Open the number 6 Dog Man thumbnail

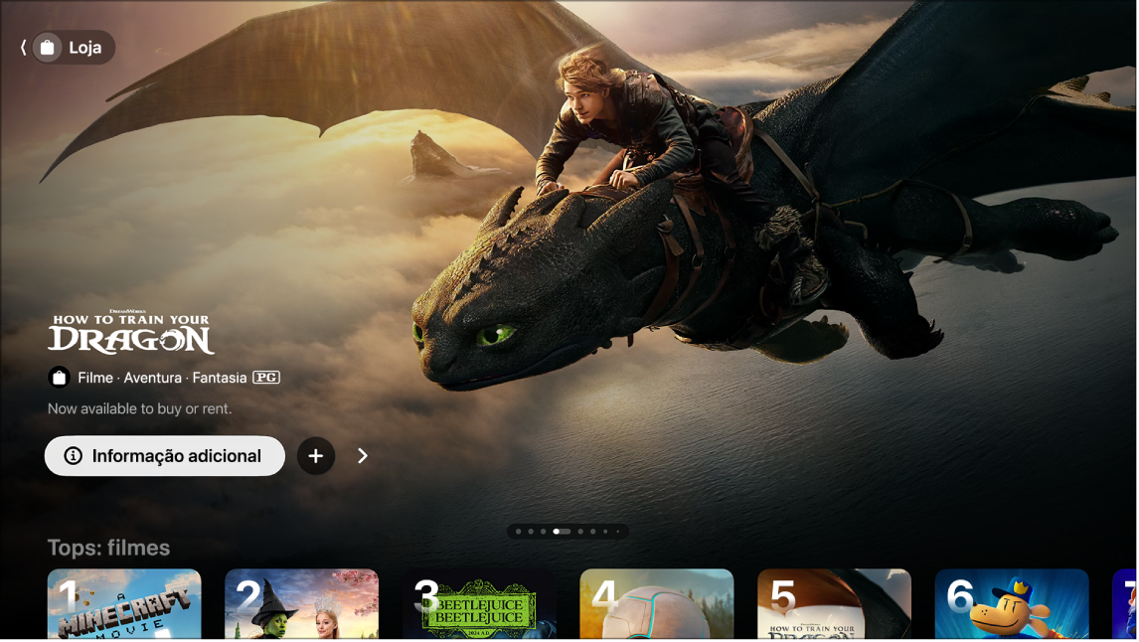click(1012, 604)
